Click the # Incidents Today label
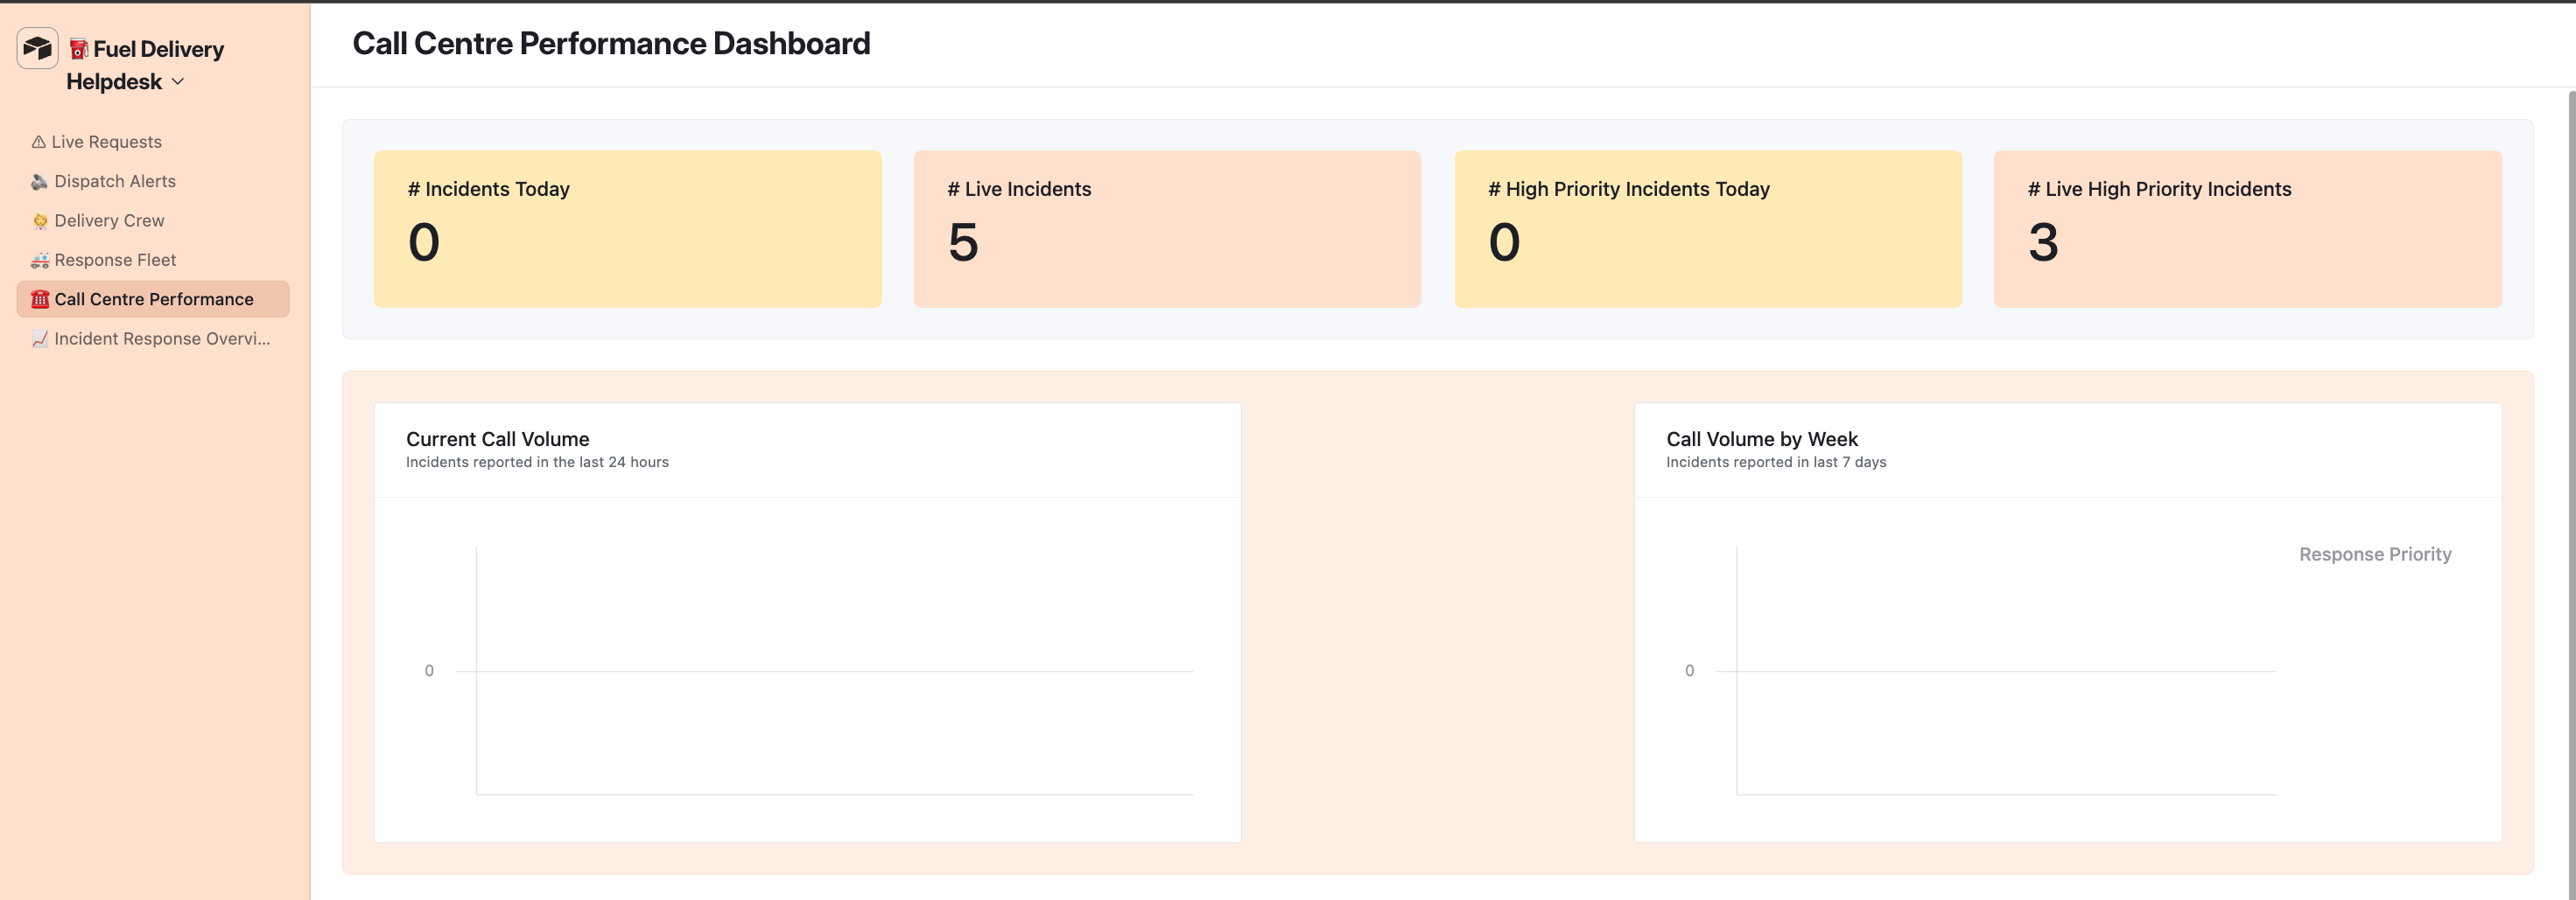The width and height of the screenshot is (2576, 900). click(488, 190)
